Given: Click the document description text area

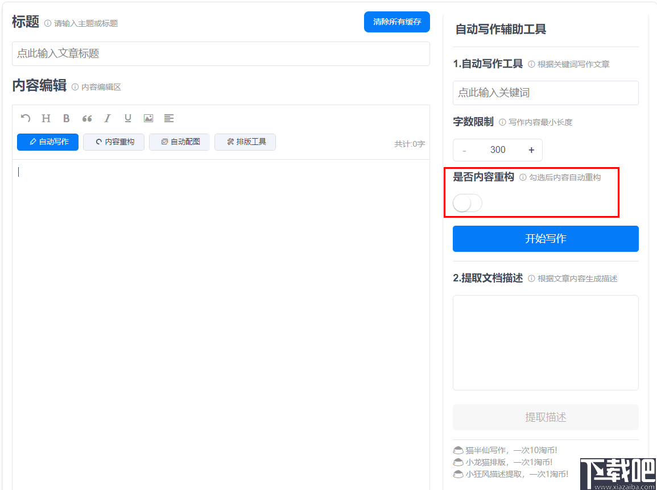Looking at the screenshot, I should pyautogui.click(x=546, y=343).
